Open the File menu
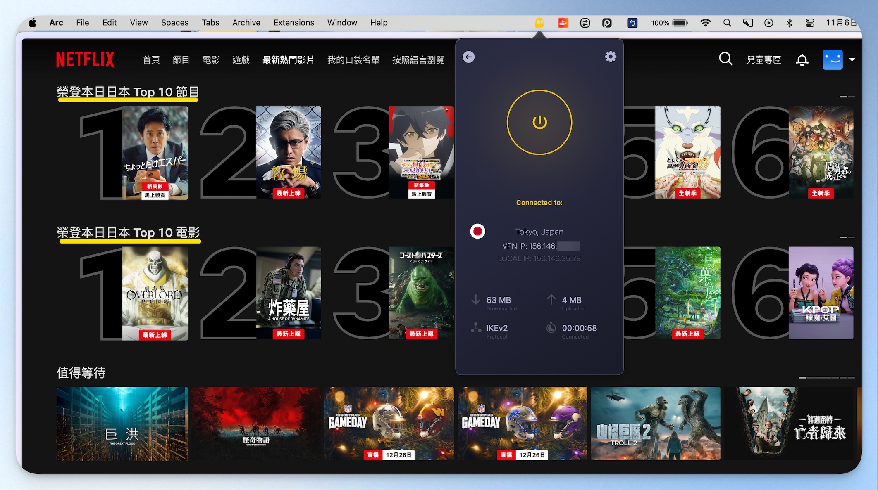The height and width of the screenshot is (490, 878). coord(82,23)
